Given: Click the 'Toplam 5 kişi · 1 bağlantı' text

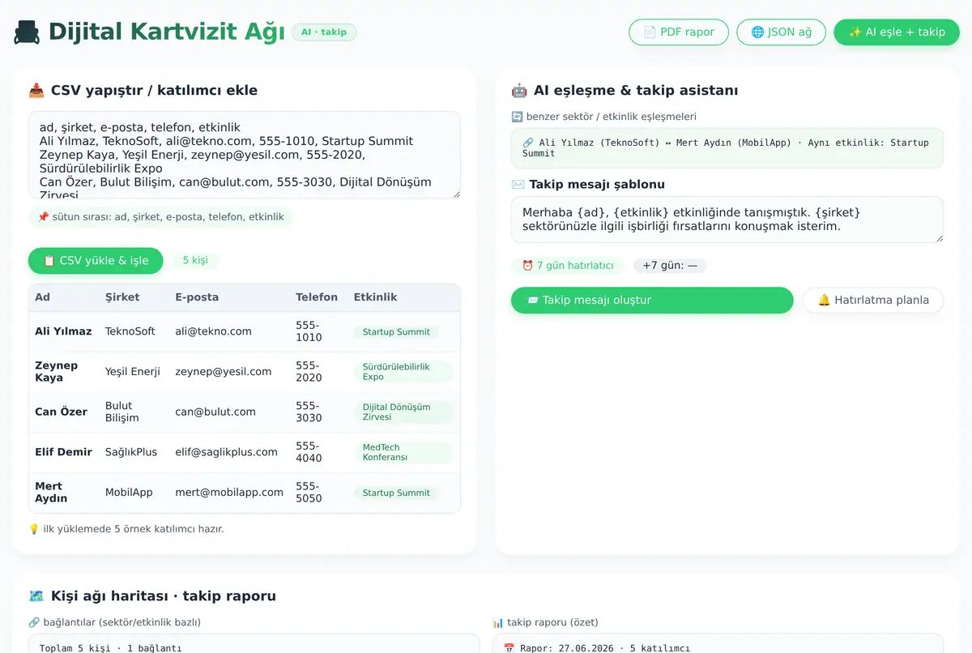Looking at the screenshot, I should pyautogui.click(x=110, y=648).
